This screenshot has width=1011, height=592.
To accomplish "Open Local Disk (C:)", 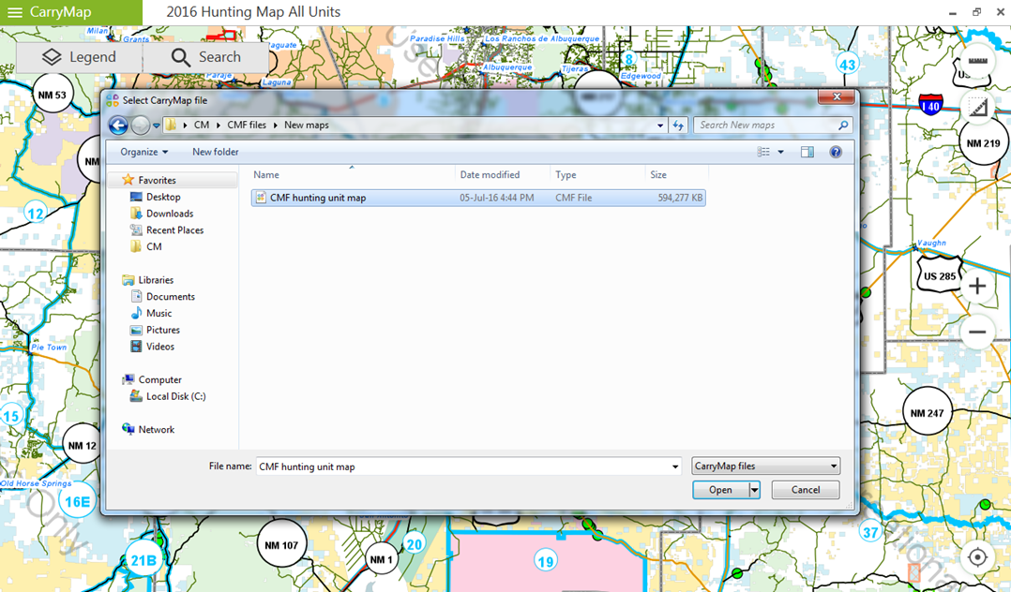I will click(175, 397).
